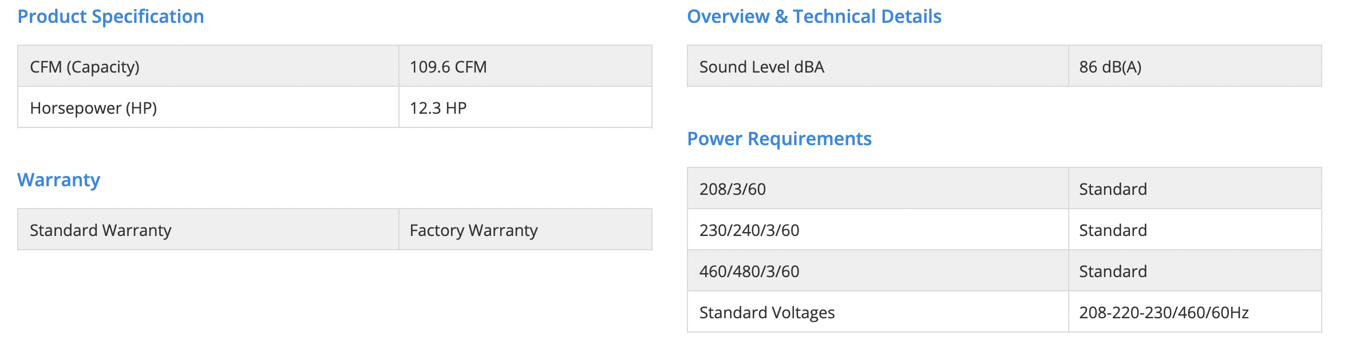1360x352 pixels.
Task: Click the Power Requirements heading
Action: 779,139
